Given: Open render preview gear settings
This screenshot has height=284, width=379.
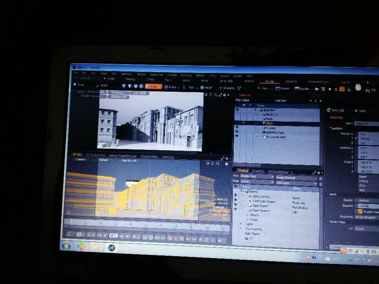Looking at the screenshot, I should tap(224, 95).
